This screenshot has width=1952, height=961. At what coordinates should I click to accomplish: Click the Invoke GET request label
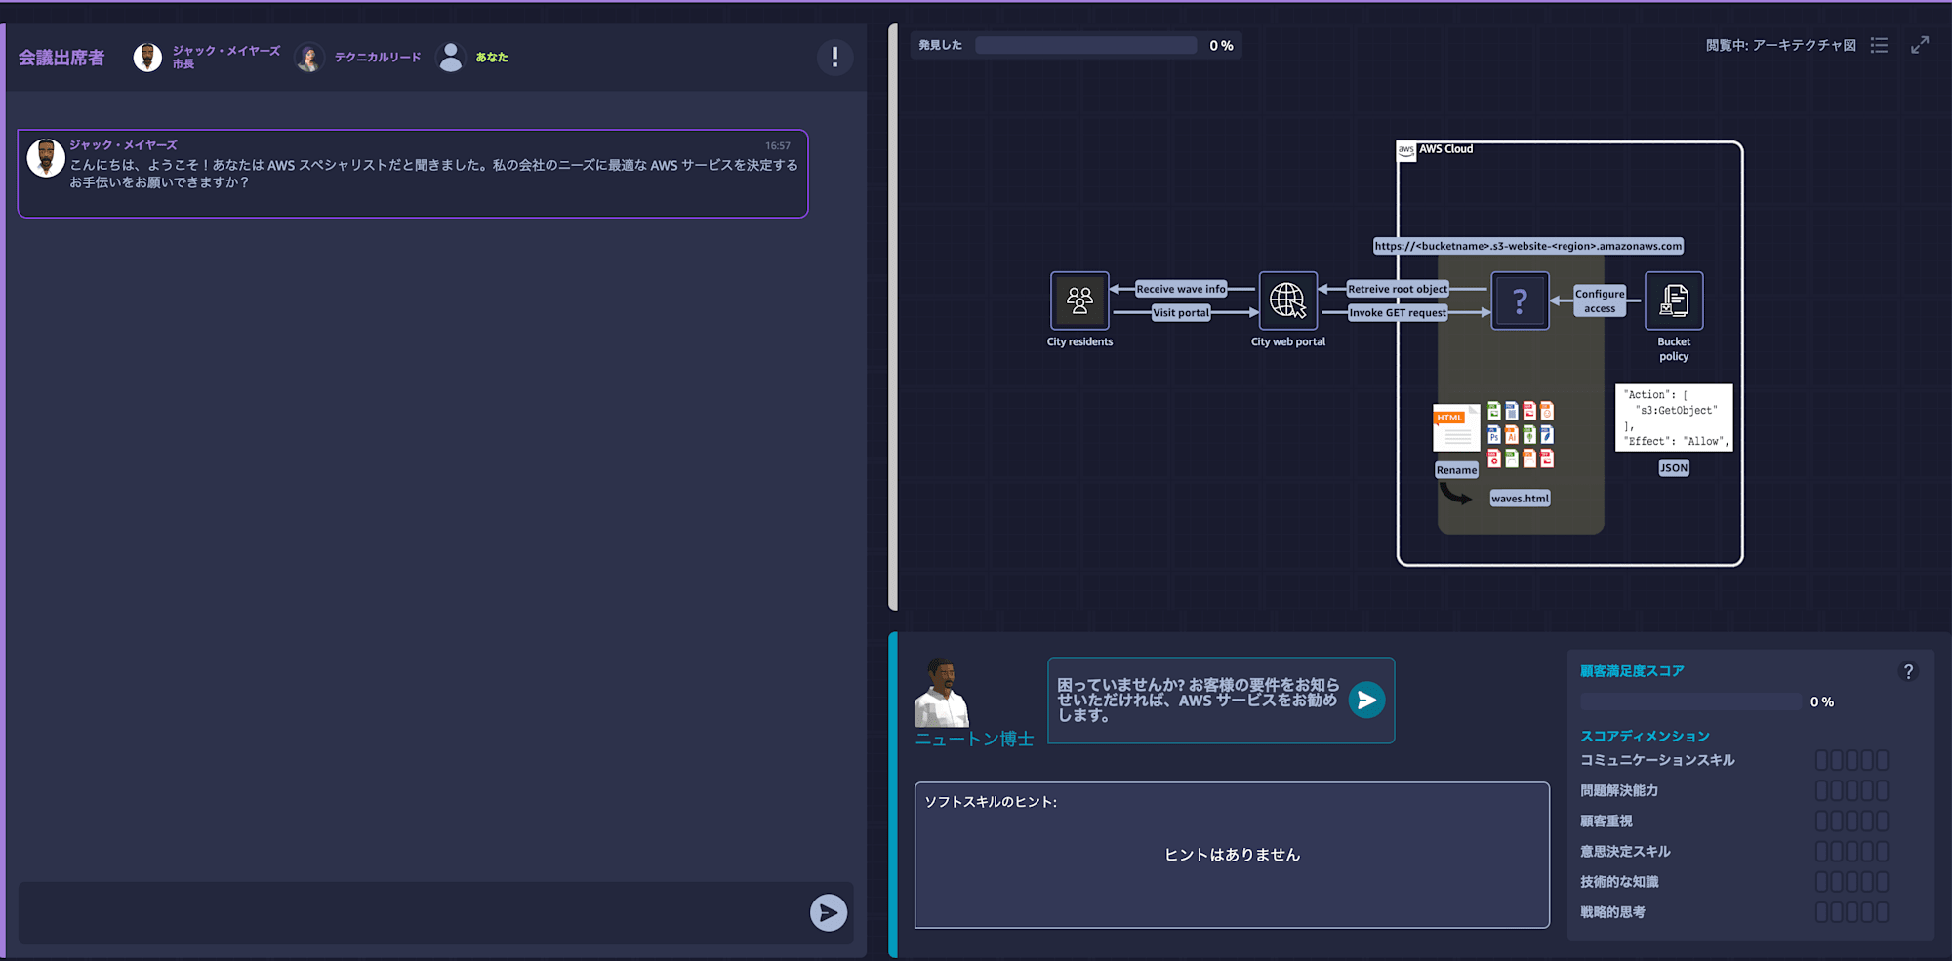point(1398,312)
